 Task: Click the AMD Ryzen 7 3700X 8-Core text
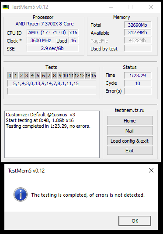(x=45, y=24)
